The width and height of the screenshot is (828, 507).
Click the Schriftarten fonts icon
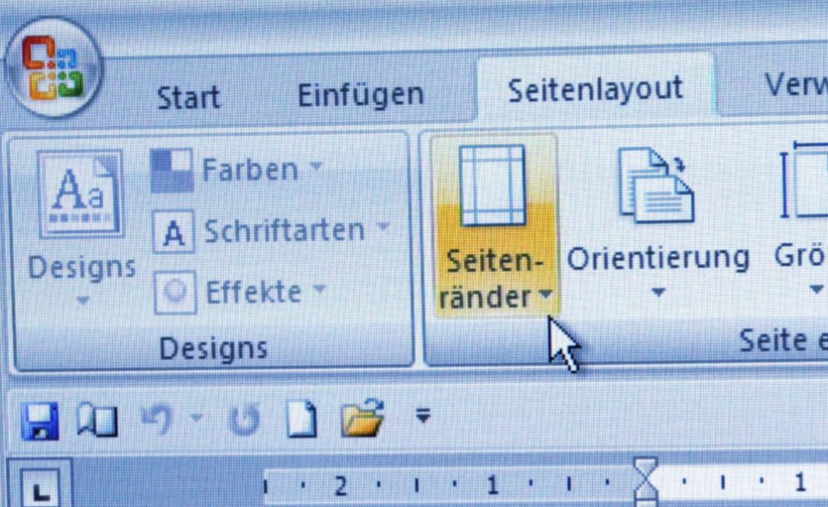pos(174,232)
